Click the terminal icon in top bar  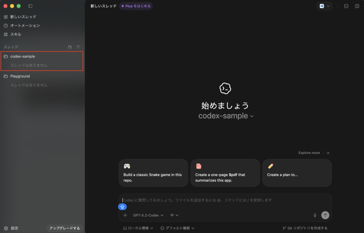pos(346,6)
